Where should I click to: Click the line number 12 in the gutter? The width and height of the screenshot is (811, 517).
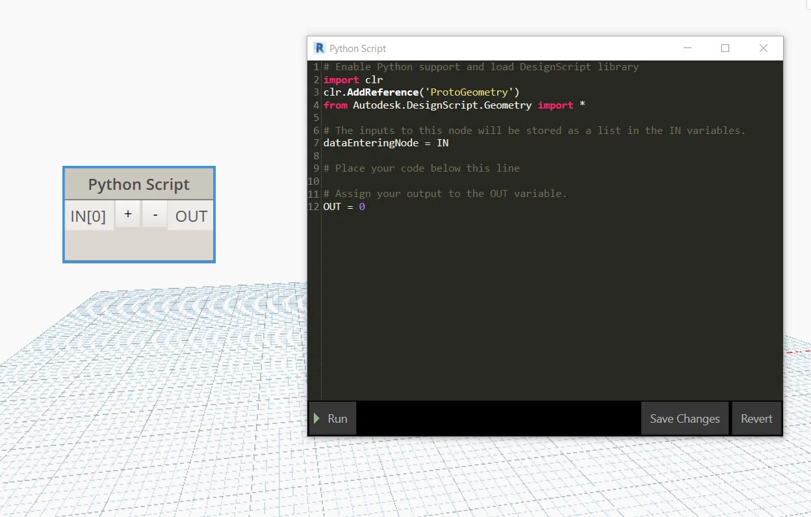(x=313, y=207)
